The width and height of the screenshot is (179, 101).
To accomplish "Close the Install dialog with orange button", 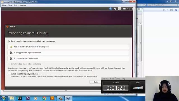I will pos(8,27).
